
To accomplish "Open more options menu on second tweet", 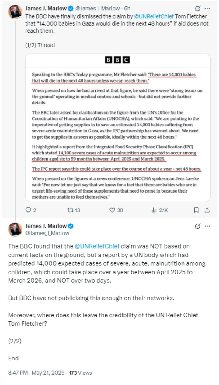I will pyautogui.click(x=207, y=226).
